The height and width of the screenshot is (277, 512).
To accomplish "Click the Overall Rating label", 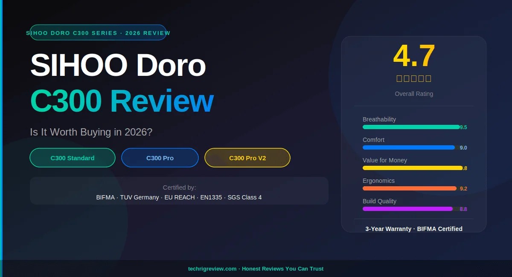I will click(414, 94).
